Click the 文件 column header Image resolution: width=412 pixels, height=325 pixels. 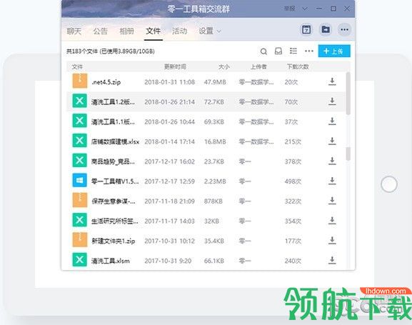coord(77,67)
